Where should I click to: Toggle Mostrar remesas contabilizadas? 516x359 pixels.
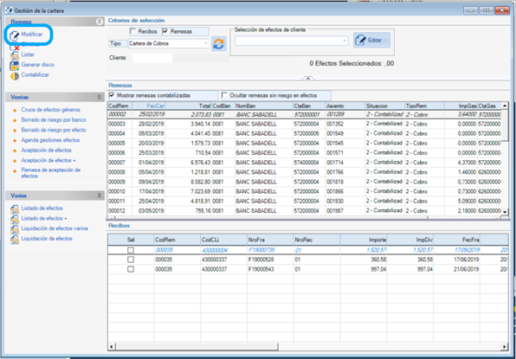112,95
